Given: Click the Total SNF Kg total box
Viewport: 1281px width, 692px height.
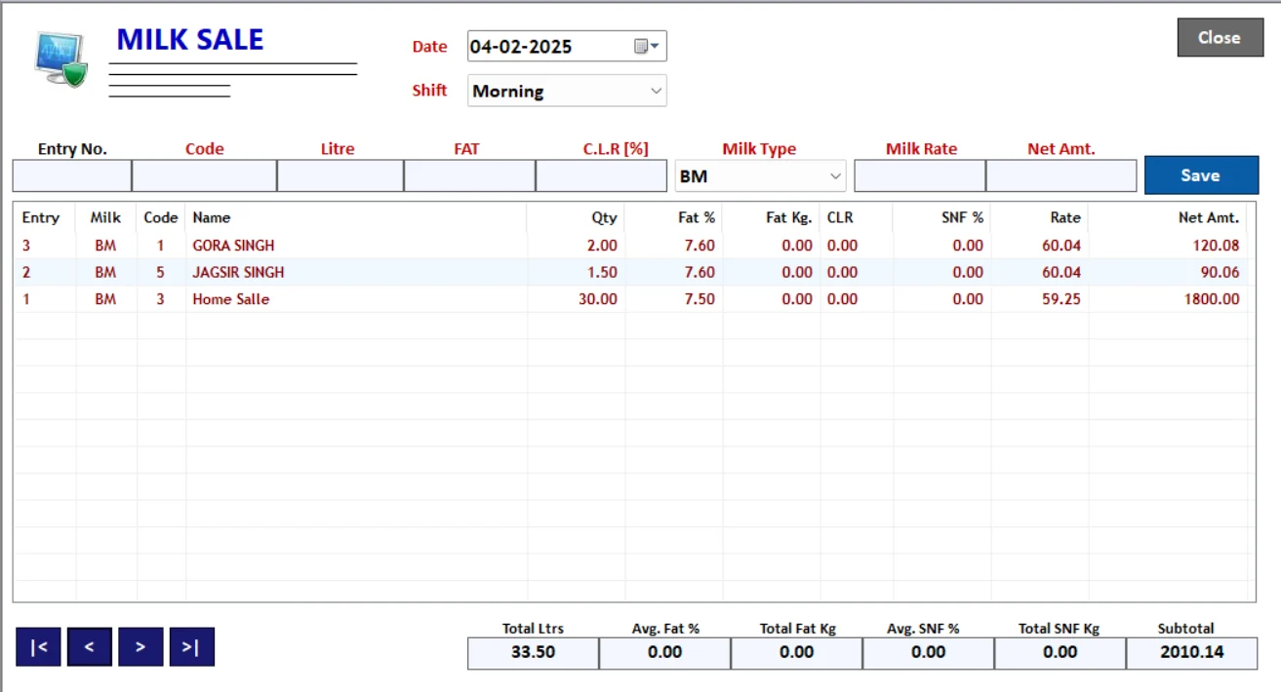Looking at the screenshot, I should coord(1060,652).
